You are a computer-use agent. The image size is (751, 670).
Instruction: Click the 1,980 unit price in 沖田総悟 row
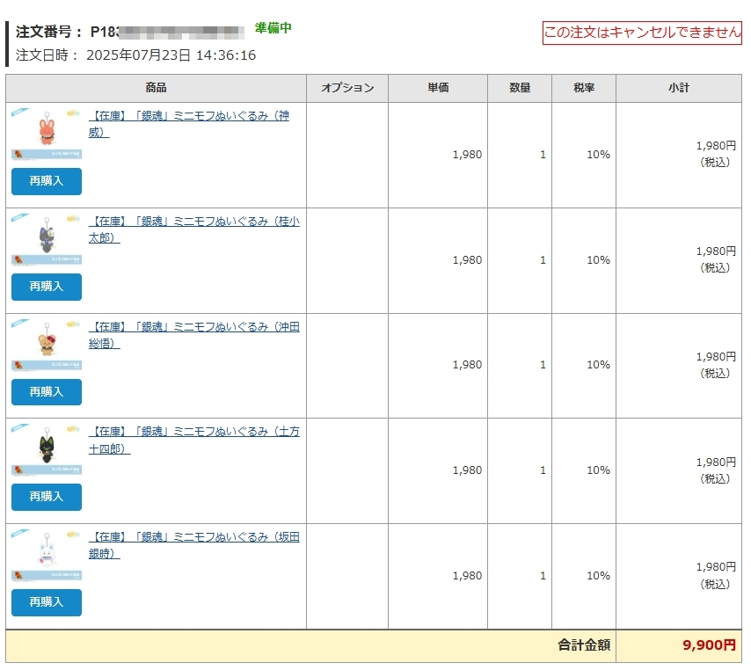tap(467, 365)
